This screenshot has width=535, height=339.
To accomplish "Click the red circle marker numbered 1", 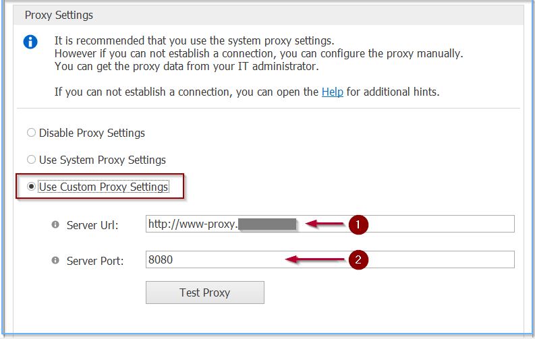I will click(358, 226).
